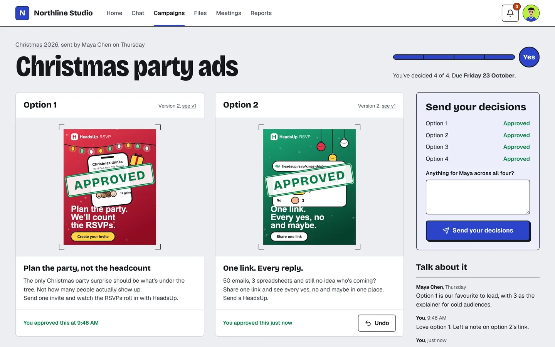
Task: Open the Option 2 green ad thumbnail
Action: click(x=309, y=187)
